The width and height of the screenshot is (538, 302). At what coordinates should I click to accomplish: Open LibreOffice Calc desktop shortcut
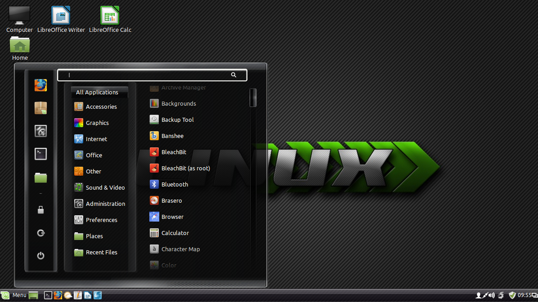pos(110,19)
